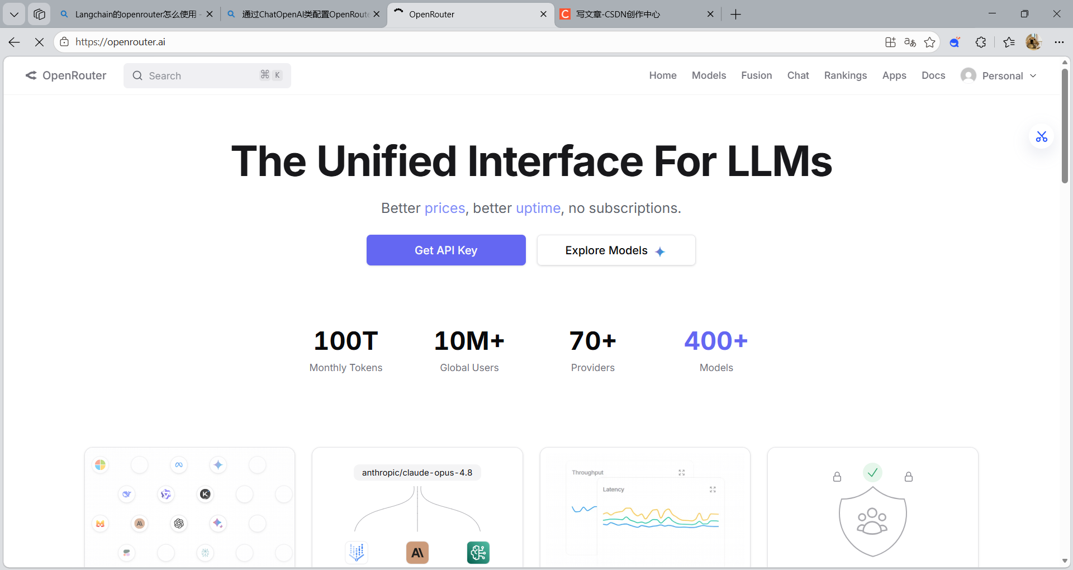The width and height of the screenshot is (1073, 570).
Task: Focus the address bar showing openrouter.ai
Action: (469, 42)
